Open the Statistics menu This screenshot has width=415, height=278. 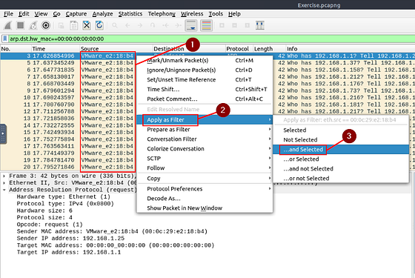[x=130, y=14]
